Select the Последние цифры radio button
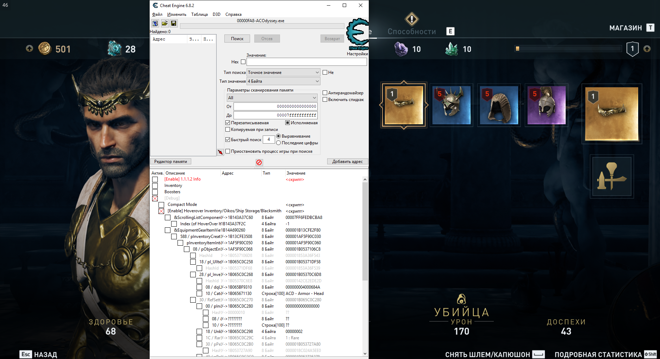Screen dimensions: 660x359 [279, 143]
